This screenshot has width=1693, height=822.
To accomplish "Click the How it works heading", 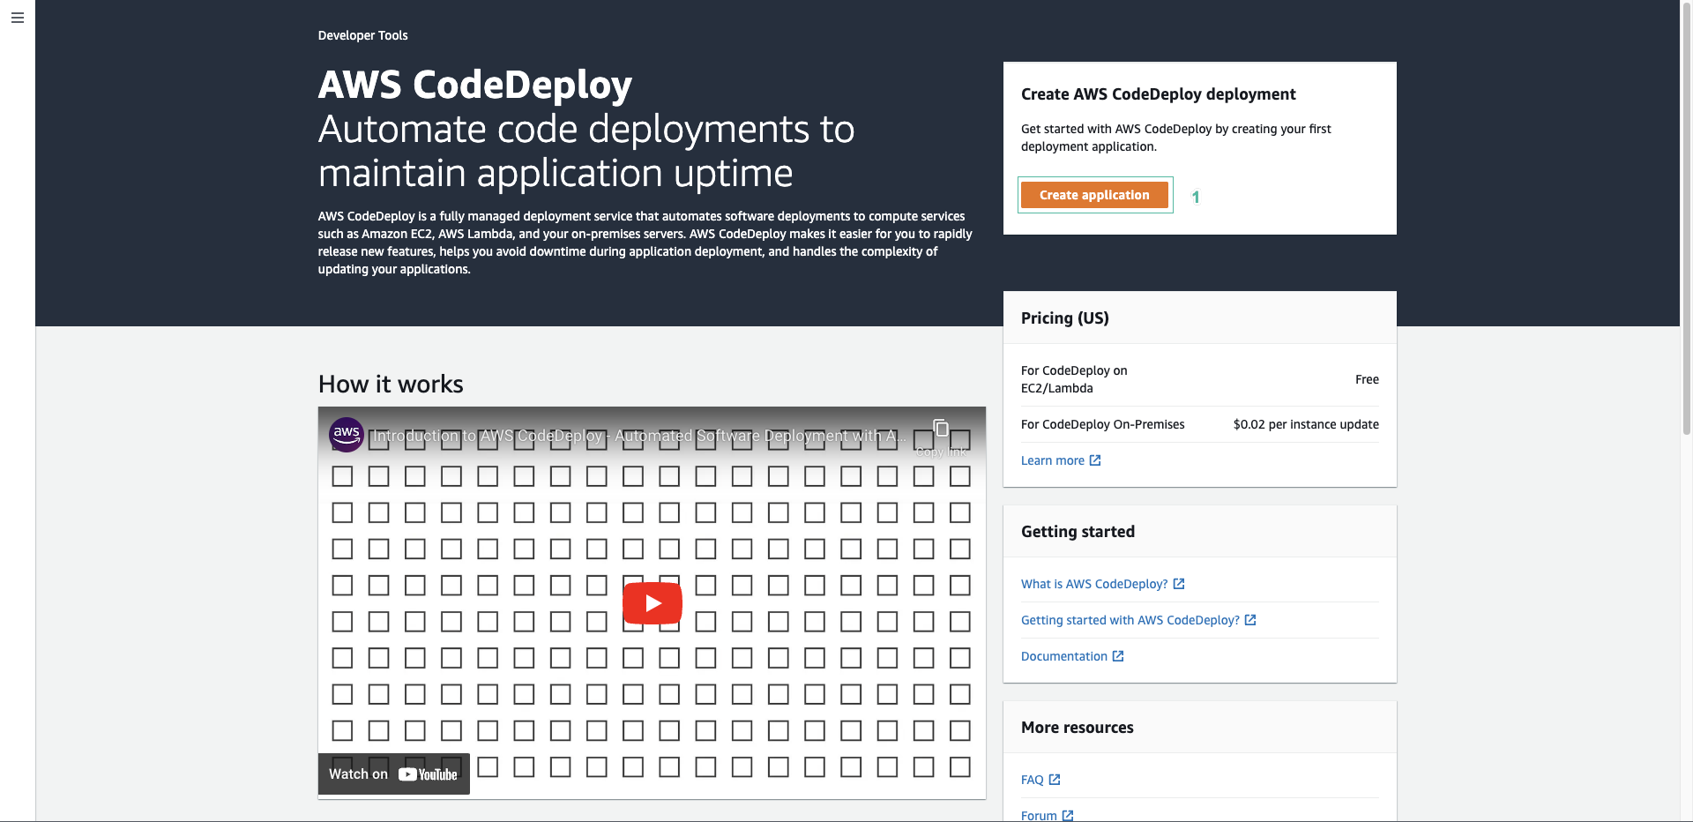I will pos(391,384).
